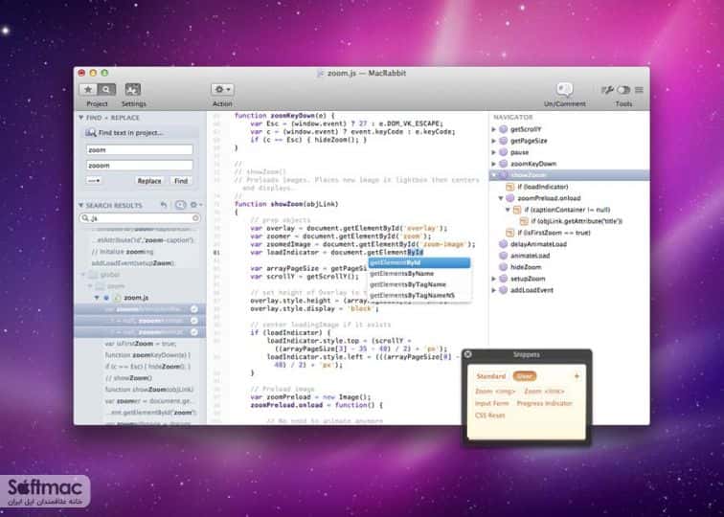Click the 'Progress Indicator' snippet
724x517 pixels.
[544, 403]
